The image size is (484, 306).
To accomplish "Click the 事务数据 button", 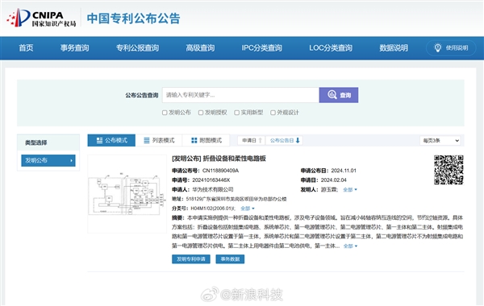I will tap(230, 259).
